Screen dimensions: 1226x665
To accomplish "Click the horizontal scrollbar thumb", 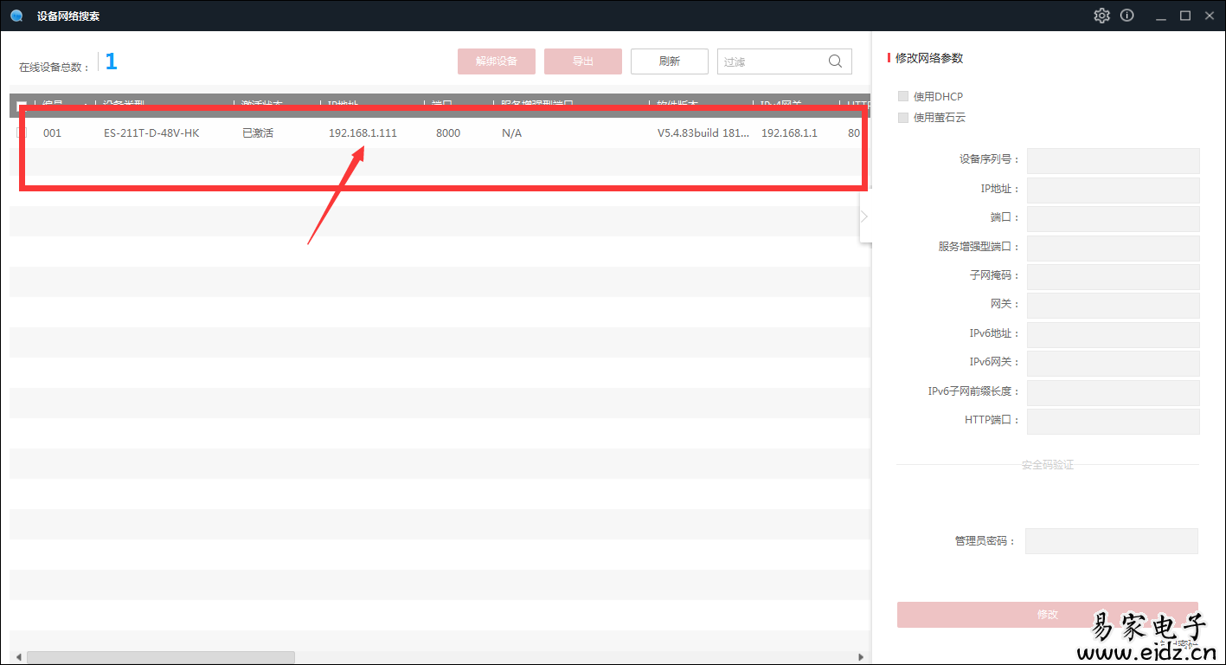I will point(161,657).
